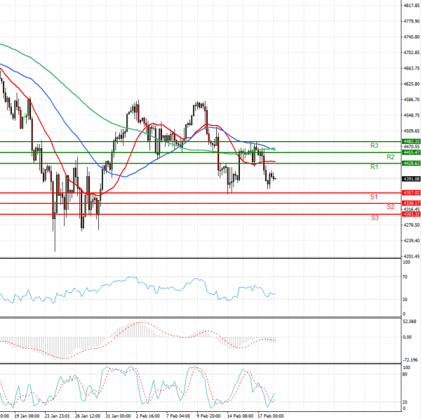Click the 4779.90 price axis value
Image resolution: width=421 pixels, height=419 pixels.
412,21
